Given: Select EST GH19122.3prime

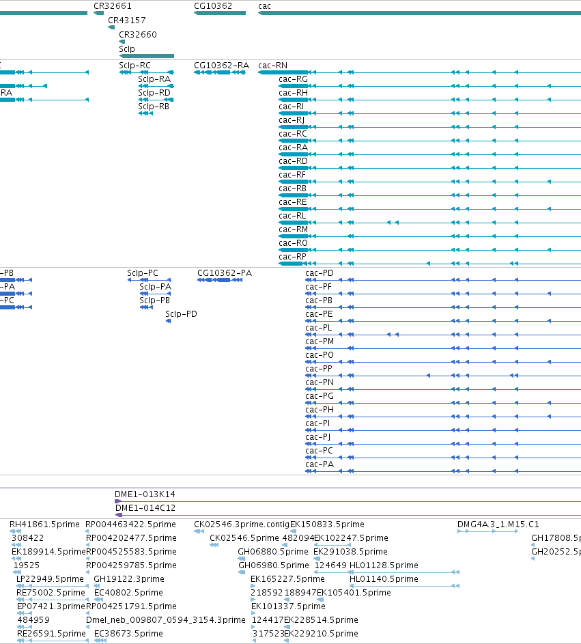Looking at the screenshot, I should 129,579.
